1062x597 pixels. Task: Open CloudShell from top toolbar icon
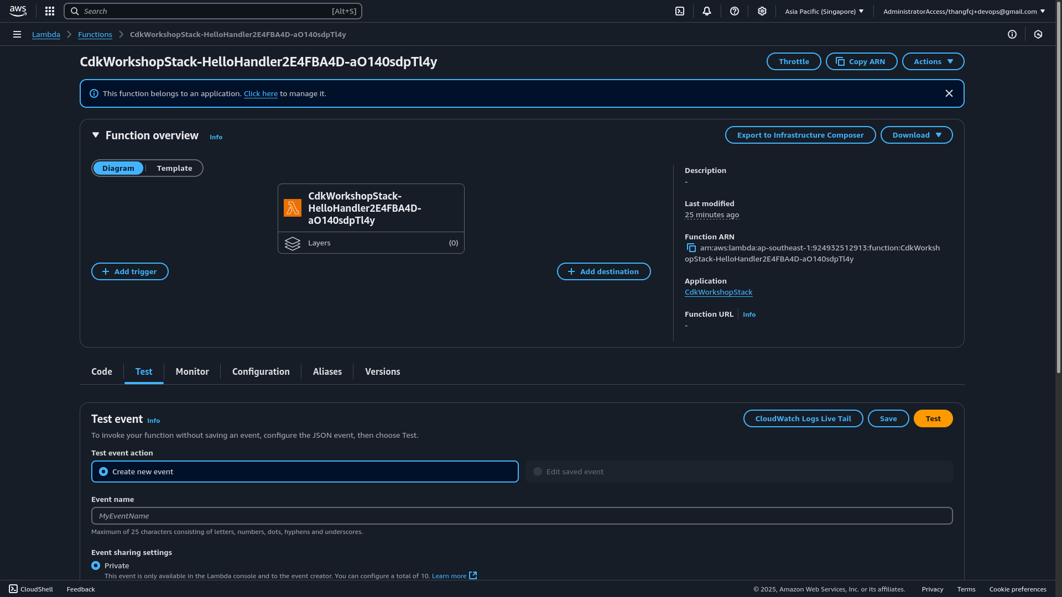pos(680,11)
